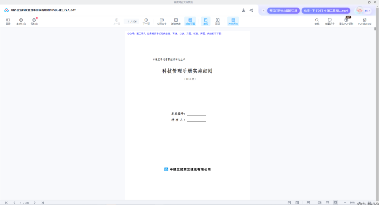Select 适合宽度 fit width view
This screenshot has height=205, width=379.
click(x=176, y=21)
